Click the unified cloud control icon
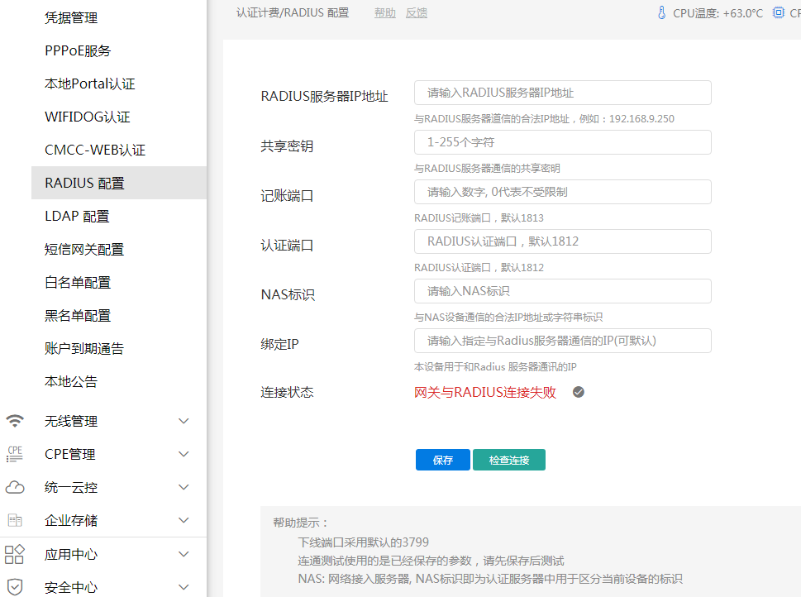Viewport: 801px width, 597px height. [15, 487]
